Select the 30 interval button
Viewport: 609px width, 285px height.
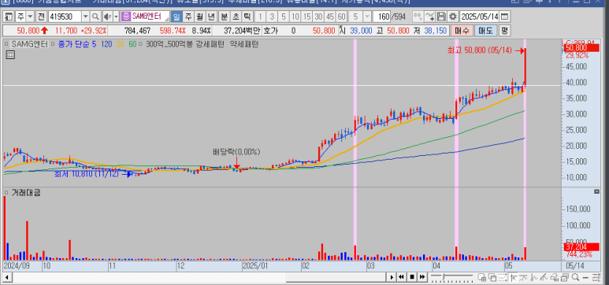pos(318,17)
